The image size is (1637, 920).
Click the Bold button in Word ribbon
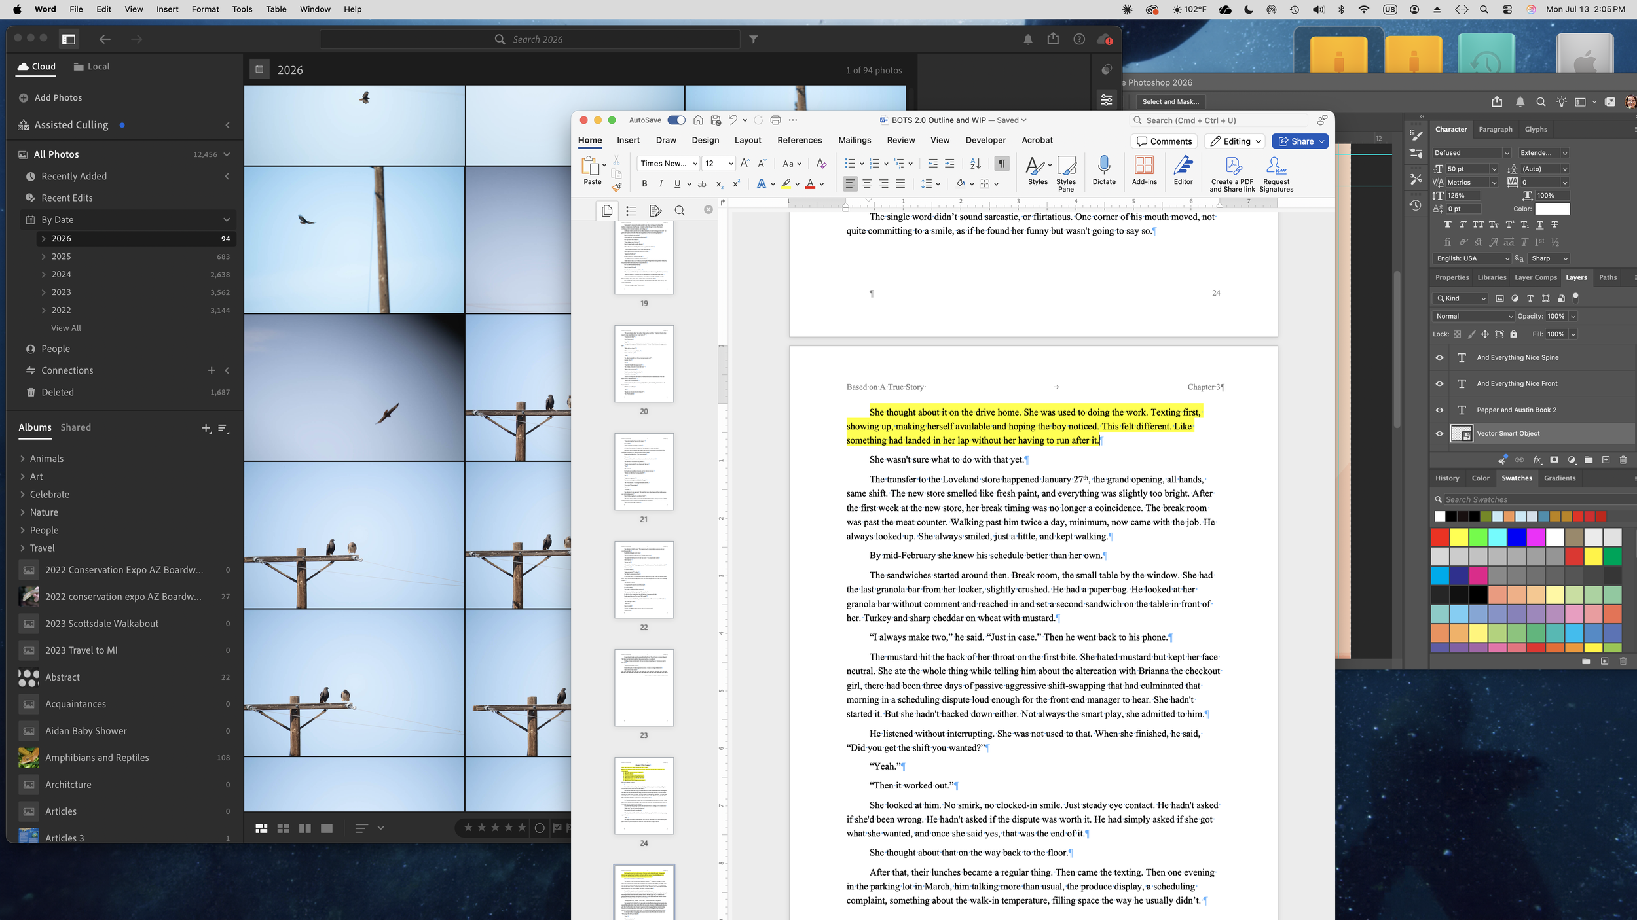pyautogui.click(x=644, y=184)
